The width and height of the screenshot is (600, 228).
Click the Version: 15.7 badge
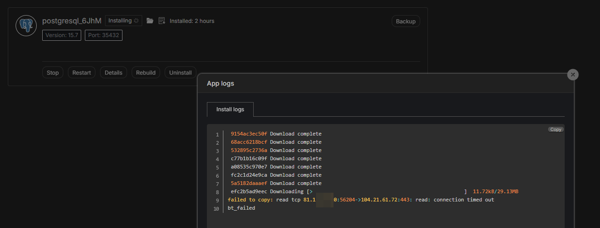point(61,35)
